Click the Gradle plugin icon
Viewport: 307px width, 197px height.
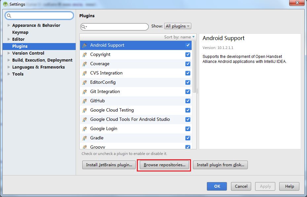pos(85,138)
